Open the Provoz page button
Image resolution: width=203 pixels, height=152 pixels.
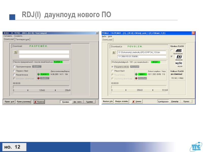[x=186, y=102]
